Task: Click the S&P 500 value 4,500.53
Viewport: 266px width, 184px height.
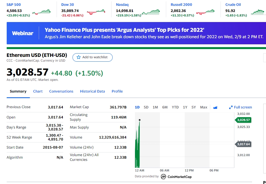Action: 14,11
